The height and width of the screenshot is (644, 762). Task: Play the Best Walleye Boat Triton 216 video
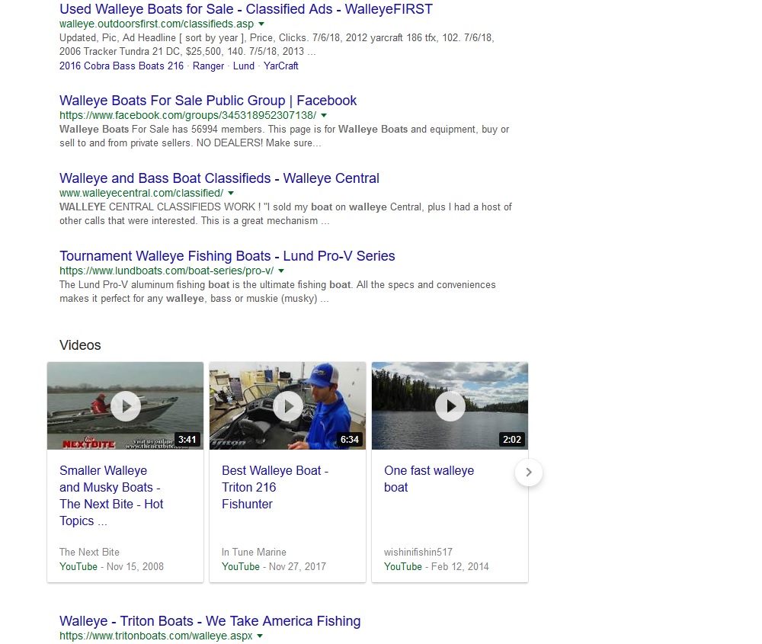(x=288, y=406)
